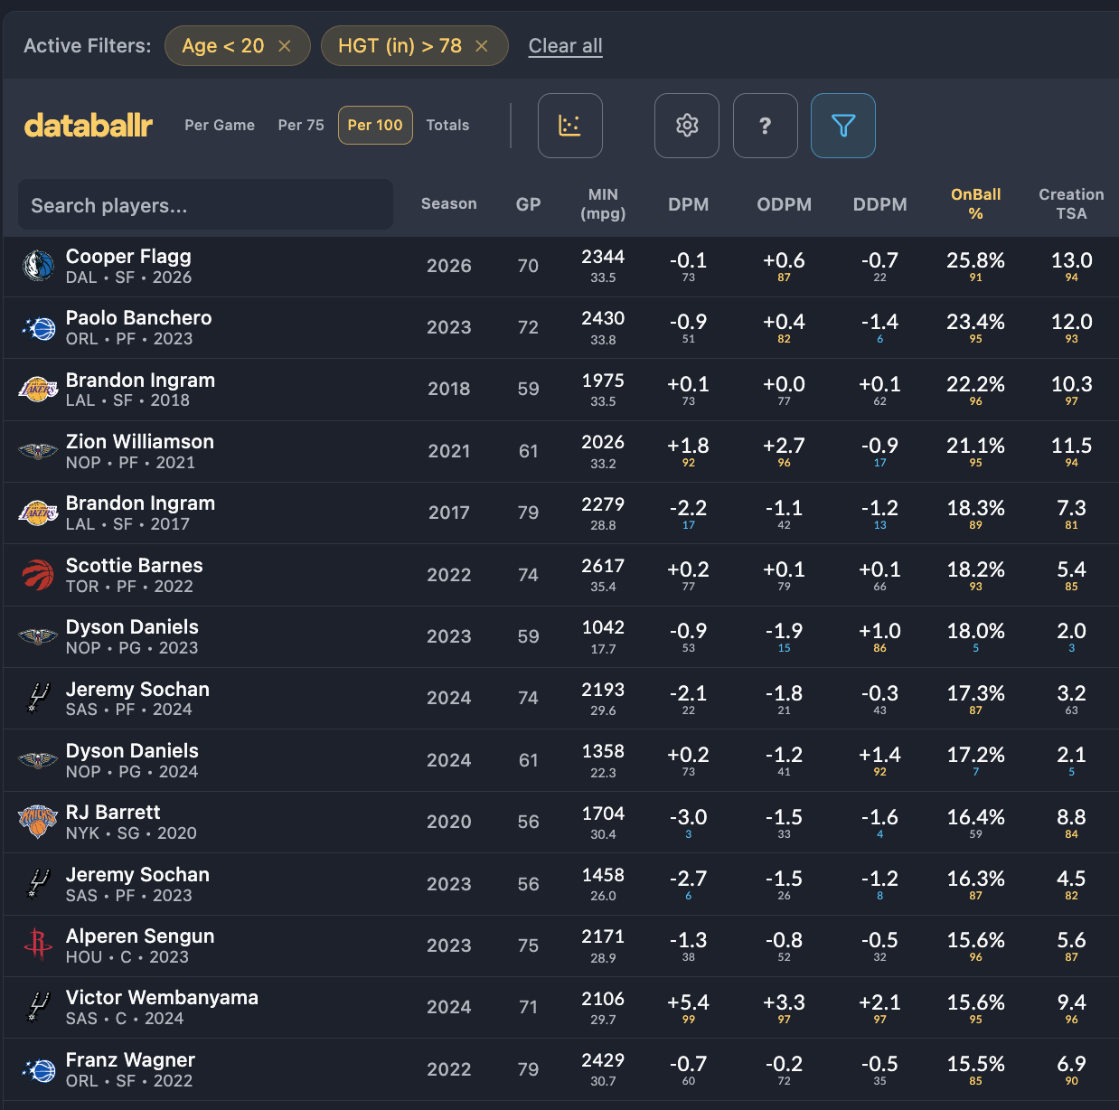The width and height of the screenshot is (1119, 1110).
Task: Click the Lakers logo for Brandon Ingram 2018
Action: 38,390
